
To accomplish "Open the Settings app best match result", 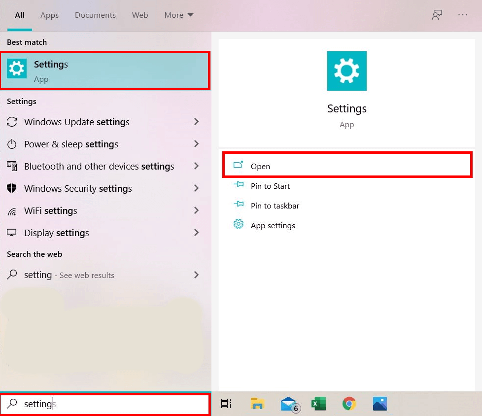I will (x=105, y=70).
